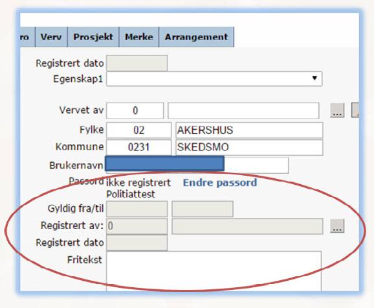Switch to the Prosjekt tab
This screenshot has width=374, height=308.
click(x=93, y=37)
